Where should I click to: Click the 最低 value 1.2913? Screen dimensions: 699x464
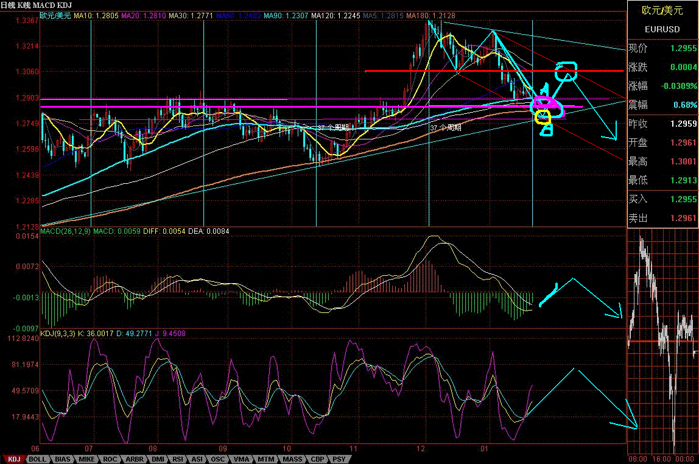click(683, 180)
